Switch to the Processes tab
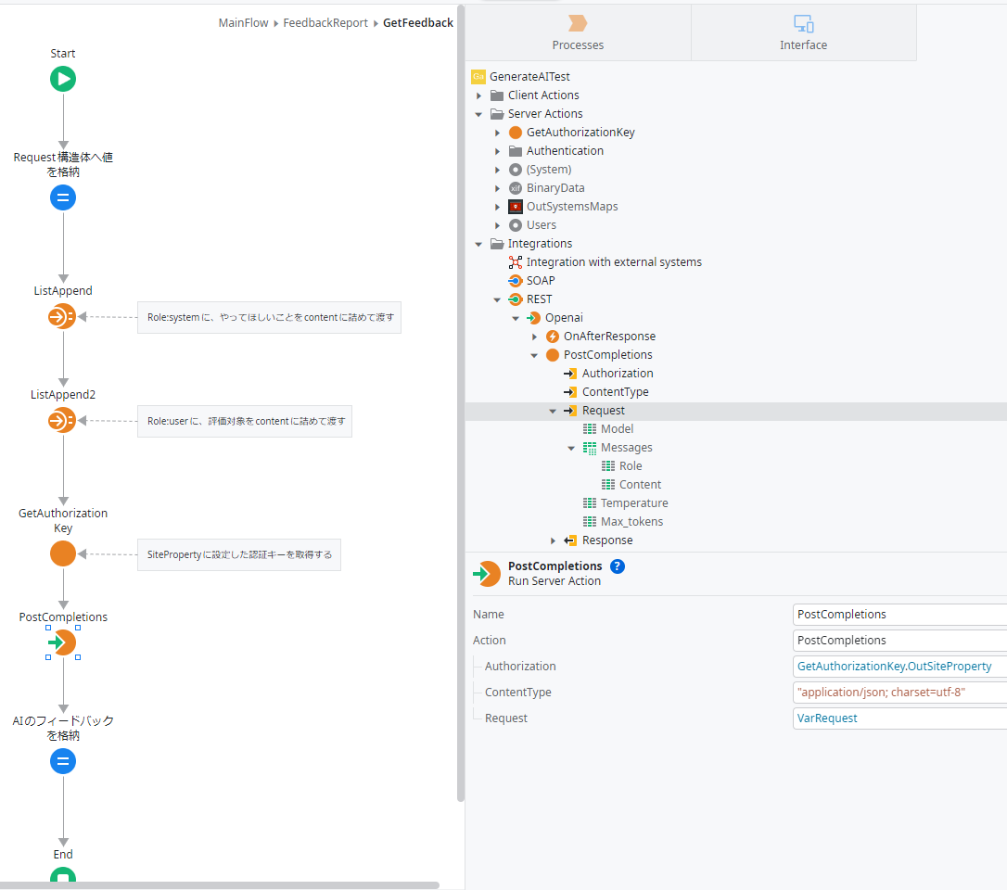 click(x=578, y=32)
